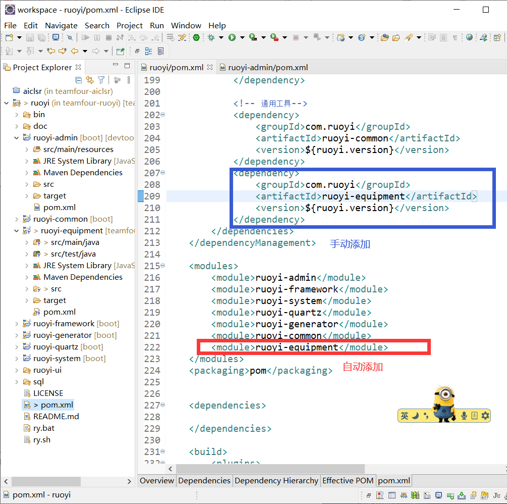Click the Save (floppy disk) icon

click(x=30, y=37)
